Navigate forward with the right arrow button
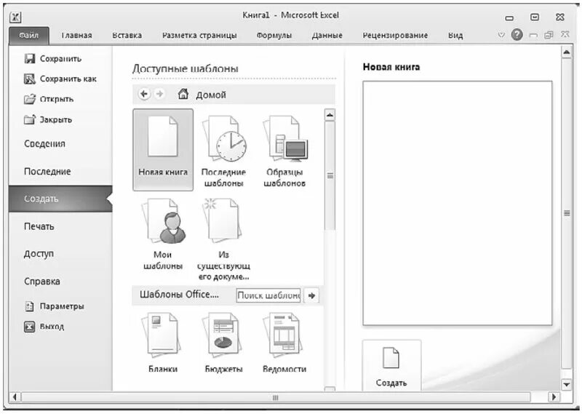The width and height of the screenshot is (582, 414). (x=159, y=94)
